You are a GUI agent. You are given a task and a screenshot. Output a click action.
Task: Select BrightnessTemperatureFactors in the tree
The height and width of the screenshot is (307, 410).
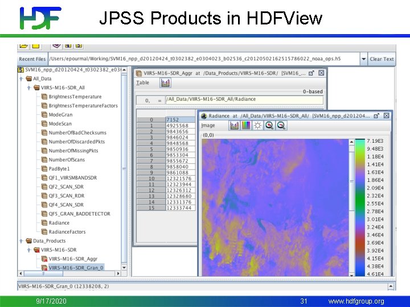[83, 106]
